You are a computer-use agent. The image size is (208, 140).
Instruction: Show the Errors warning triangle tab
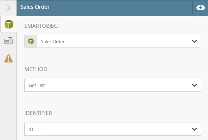coord(8,58)
